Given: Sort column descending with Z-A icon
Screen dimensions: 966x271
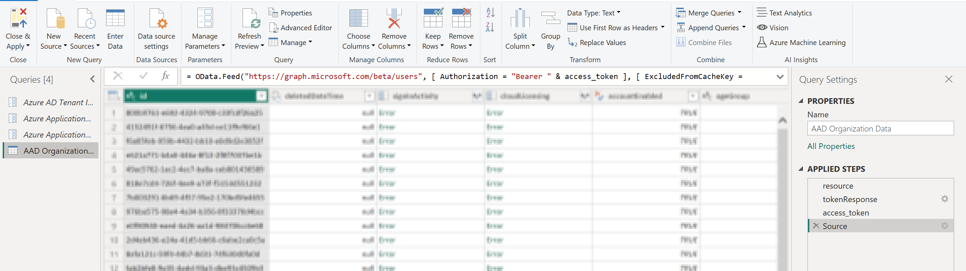Looking at the screenshot, I should 490,27.
